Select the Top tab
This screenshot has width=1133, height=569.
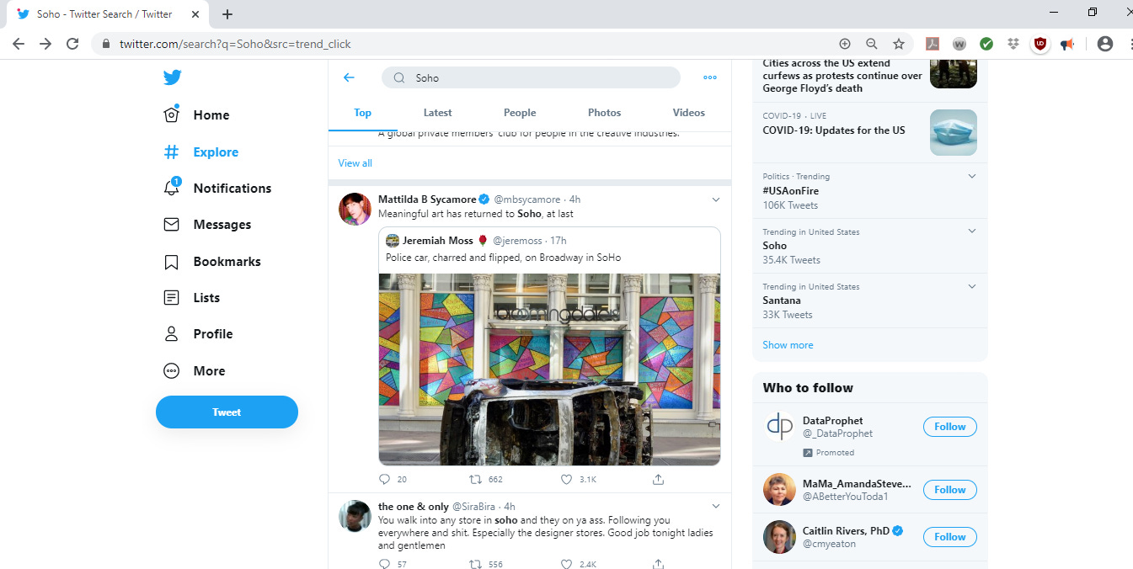coord(363,113)
